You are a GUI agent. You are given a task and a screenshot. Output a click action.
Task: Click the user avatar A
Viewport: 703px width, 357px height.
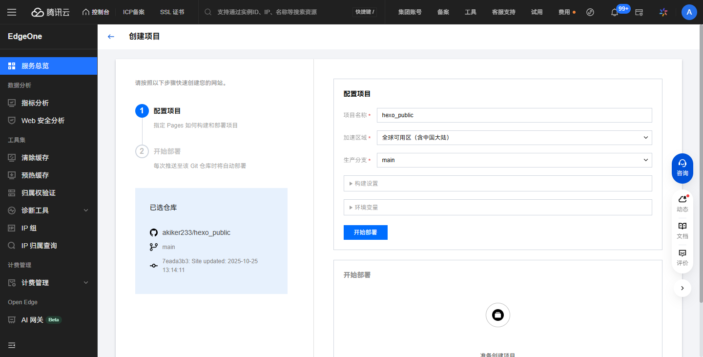click(689, 12)
